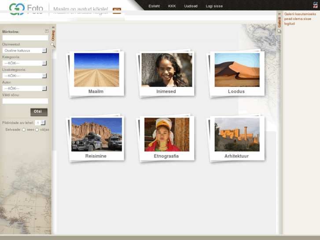
Task: Click the Maailm on avatud kõigile slogan
Action: [x=81, y=11]
